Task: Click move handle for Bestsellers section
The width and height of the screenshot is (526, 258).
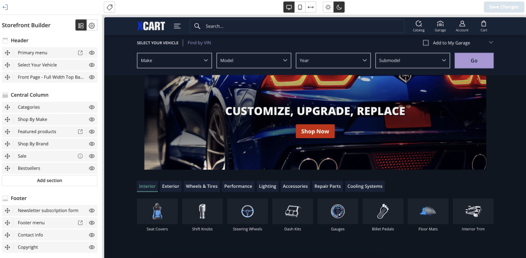Action: (x=7, y=169)
